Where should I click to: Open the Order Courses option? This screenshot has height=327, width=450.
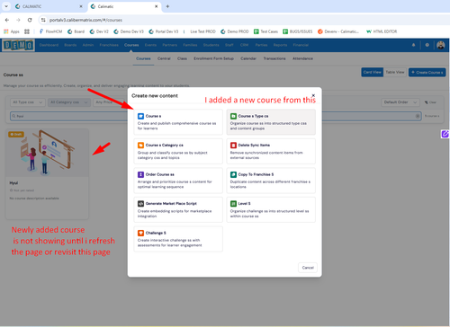pyautogui.click(x=178, y=181)
